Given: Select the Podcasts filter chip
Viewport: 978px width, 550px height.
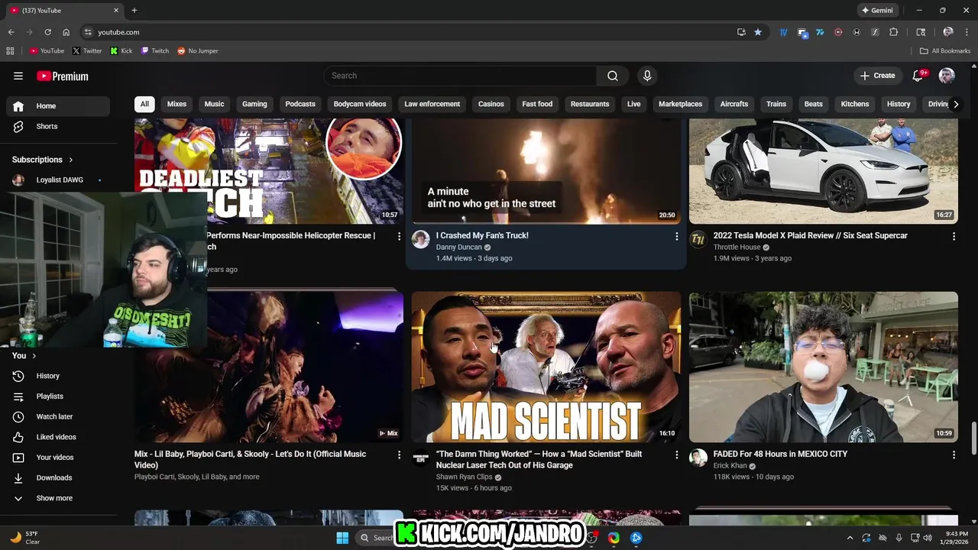Looking at the screenshot, I should [300, 104].
